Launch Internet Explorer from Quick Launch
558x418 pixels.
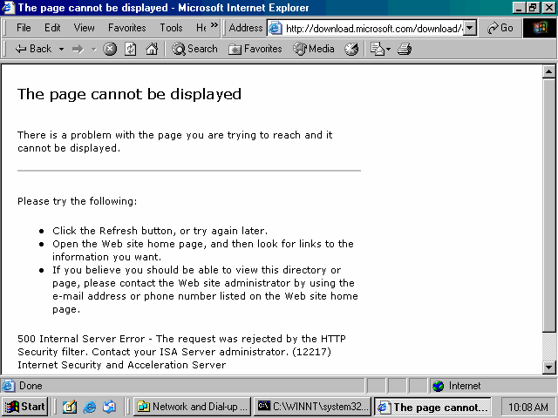(89, 407)
